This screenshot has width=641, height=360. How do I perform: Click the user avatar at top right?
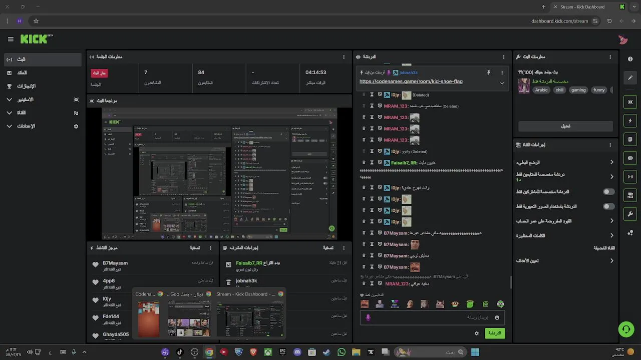coord(623,39)
